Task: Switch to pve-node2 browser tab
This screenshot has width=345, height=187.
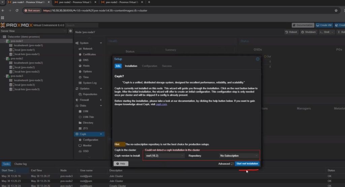Action: [x=75, y=2]
